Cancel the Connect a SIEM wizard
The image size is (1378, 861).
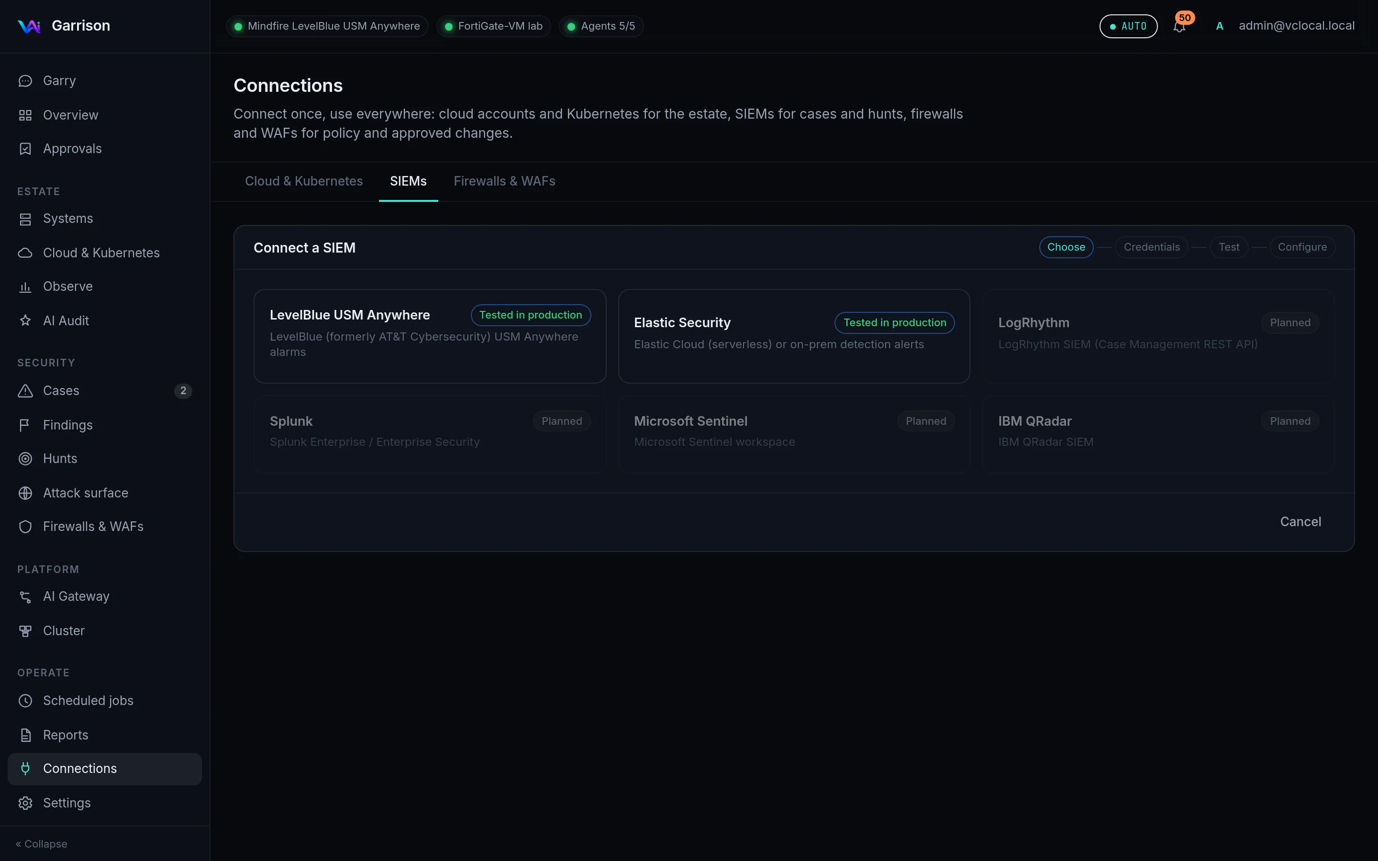click(1300, 521)
